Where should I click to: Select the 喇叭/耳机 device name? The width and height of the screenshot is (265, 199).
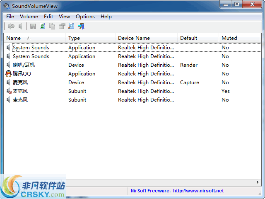[x=24, y=65]
